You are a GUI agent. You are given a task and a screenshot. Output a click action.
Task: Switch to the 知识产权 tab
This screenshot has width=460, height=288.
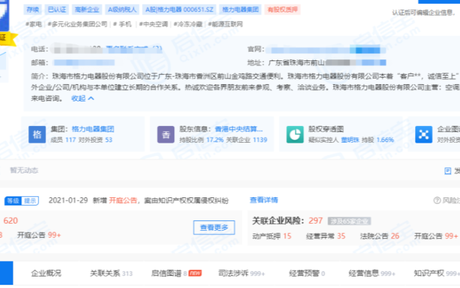pos(436,273)
